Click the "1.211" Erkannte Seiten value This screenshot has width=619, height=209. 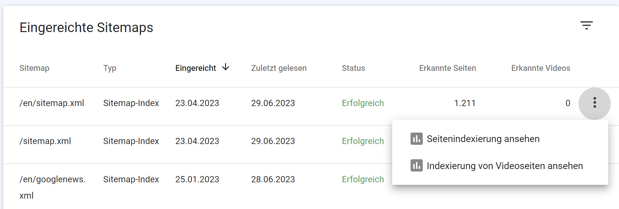point(465,103)
